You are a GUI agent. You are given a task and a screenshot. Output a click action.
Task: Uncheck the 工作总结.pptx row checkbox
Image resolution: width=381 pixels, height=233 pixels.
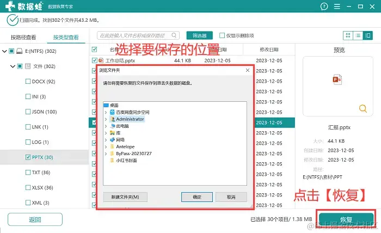click(94, 60)
